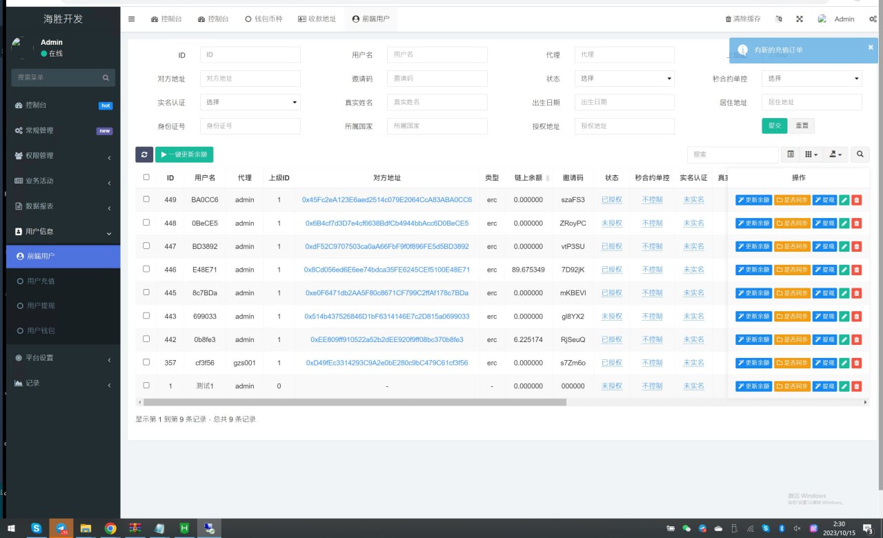
Task: Open File Explorer from the taskbar
Action: [x=86, y=528]
